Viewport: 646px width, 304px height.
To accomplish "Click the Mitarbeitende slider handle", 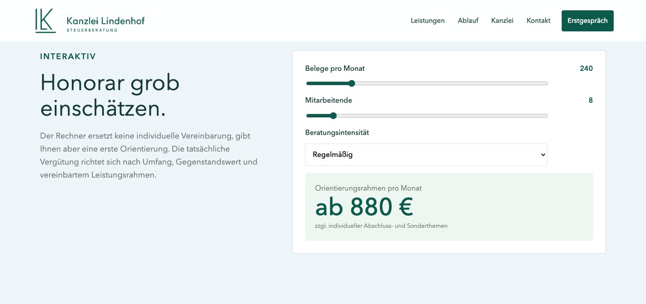I will coord(333,116).
